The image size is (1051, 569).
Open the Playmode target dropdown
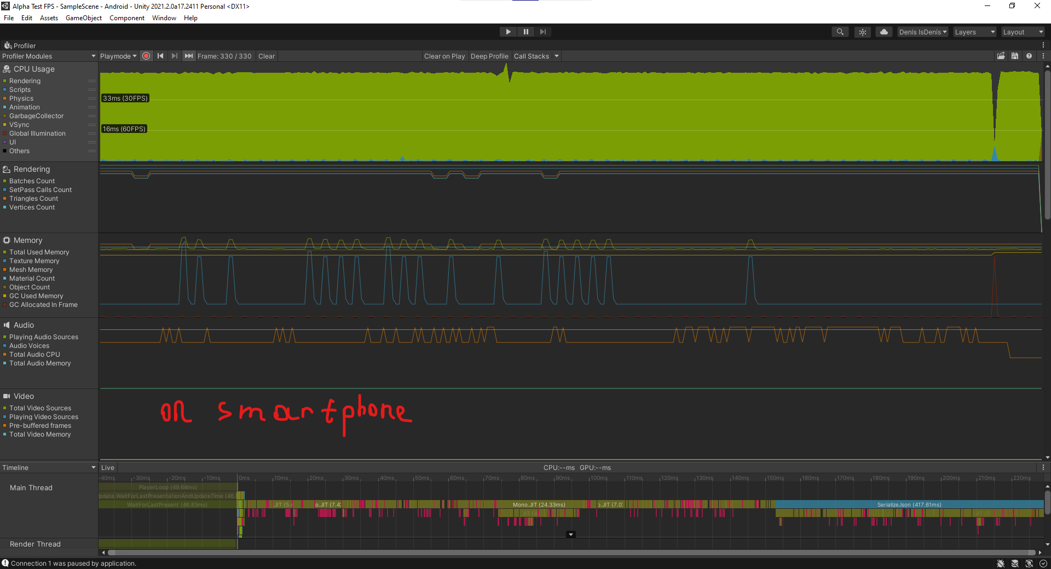point(118,56)
